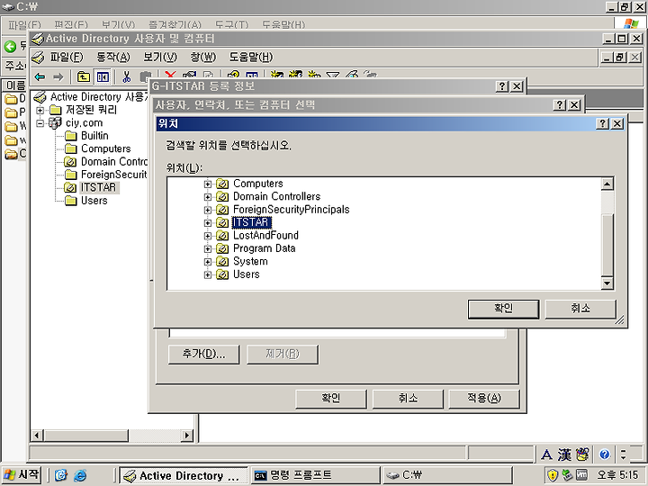This screenshot has width=648, height=486.
Task: Collapse the ciy.com domain node
Action: 40,123
